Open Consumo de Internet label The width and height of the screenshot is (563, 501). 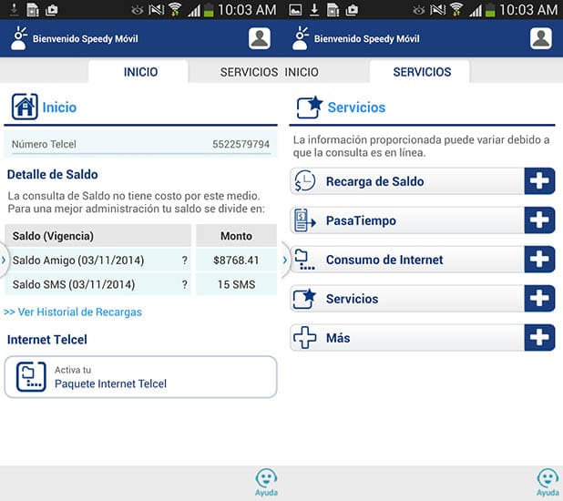click(x=384, y=260)
